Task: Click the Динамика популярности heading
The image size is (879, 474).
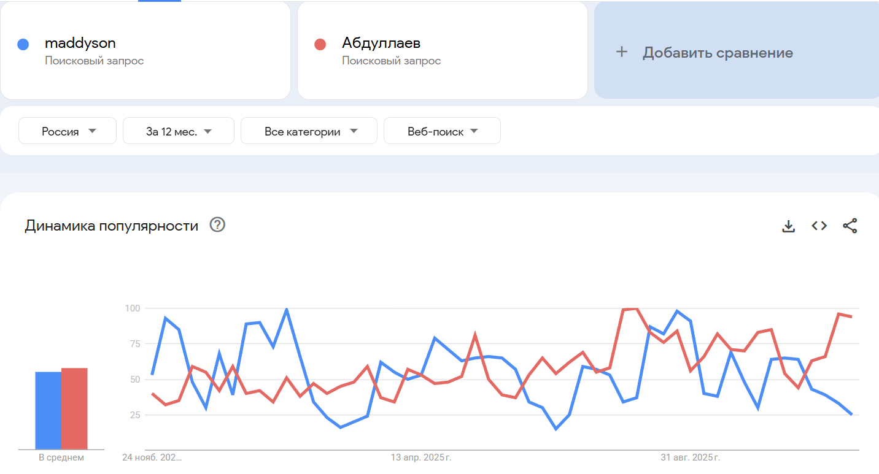Action: click(x=111, y=226)
